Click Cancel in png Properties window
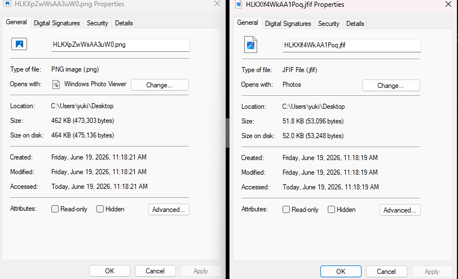The height and width of the screenshot is (279, 458). click(x=155, y=271)
